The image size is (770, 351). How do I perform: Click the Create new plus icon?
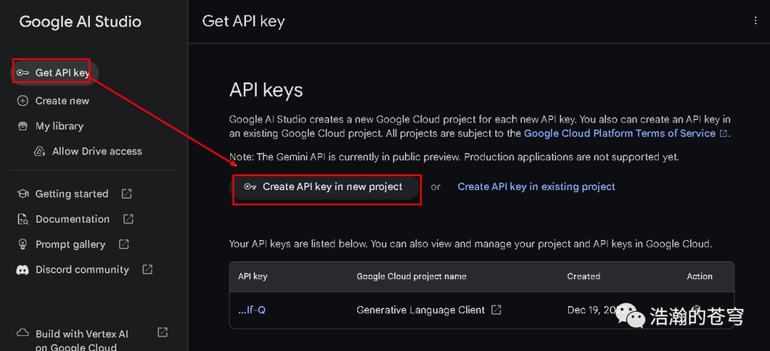click(x=23, y=101)
